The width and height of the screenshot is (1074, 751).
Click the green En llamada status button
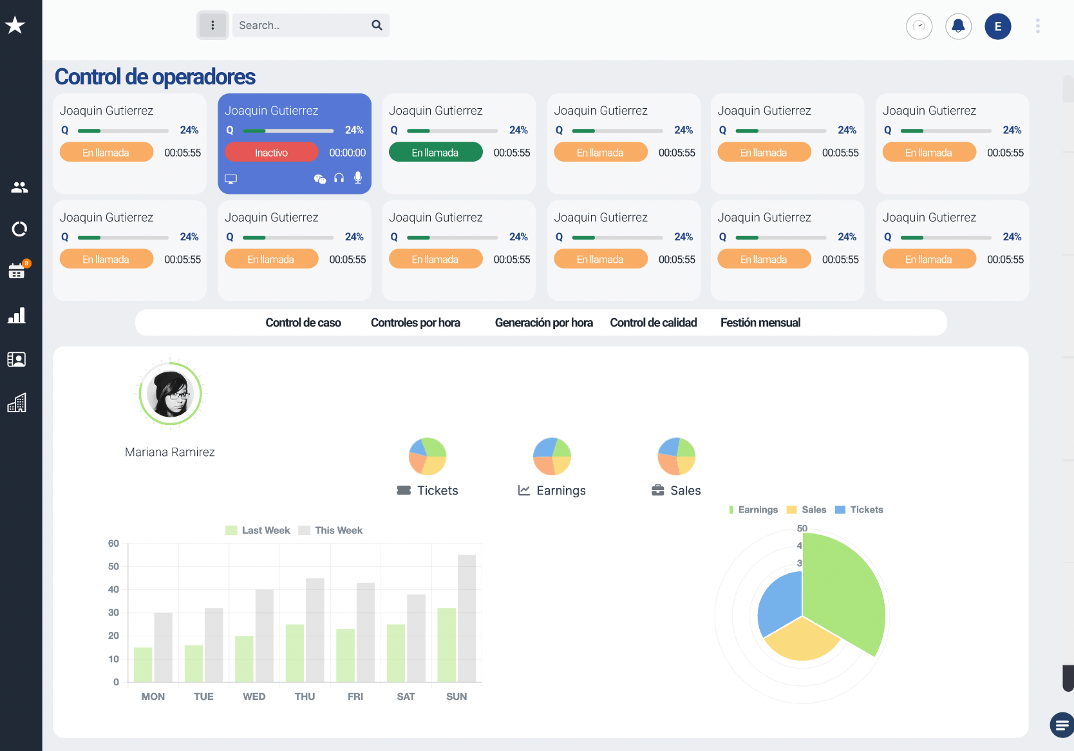pos(435,153)
